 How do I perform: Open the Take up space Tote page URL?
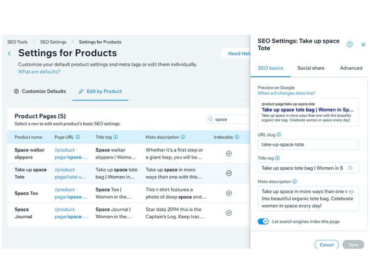pos(71,173)
